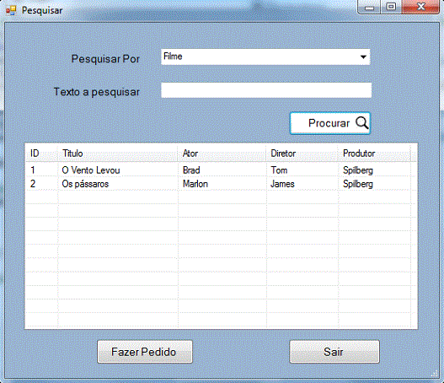The height and width of the screenshot is (383, 444).
Task: Select the row Os pássaros
Action: click(x=218, y=184)
